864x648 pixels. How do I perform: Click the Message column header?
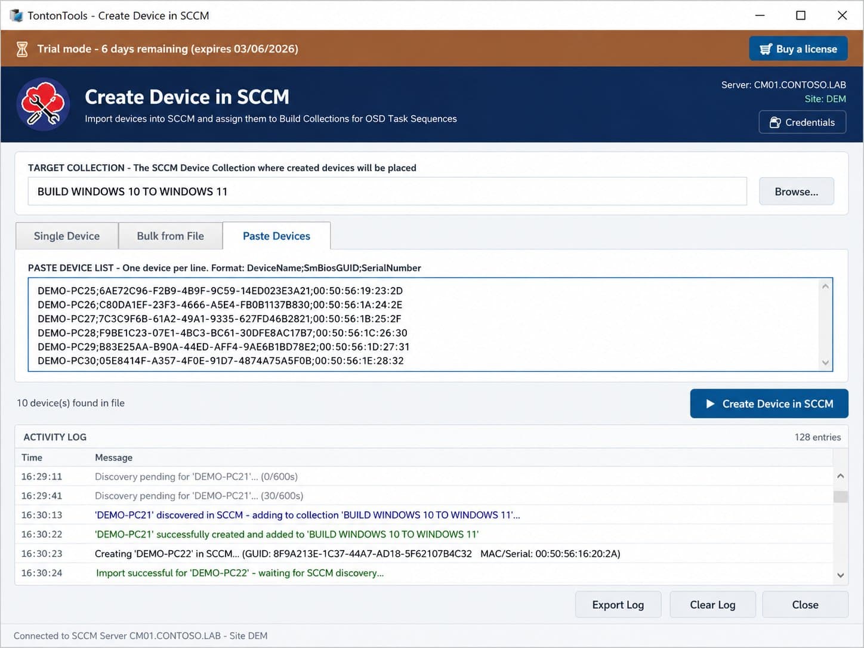tap(113, 458)
